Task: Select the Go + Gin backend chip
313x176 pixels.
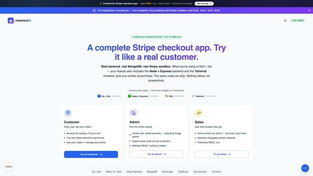Action: pos(110,96)
